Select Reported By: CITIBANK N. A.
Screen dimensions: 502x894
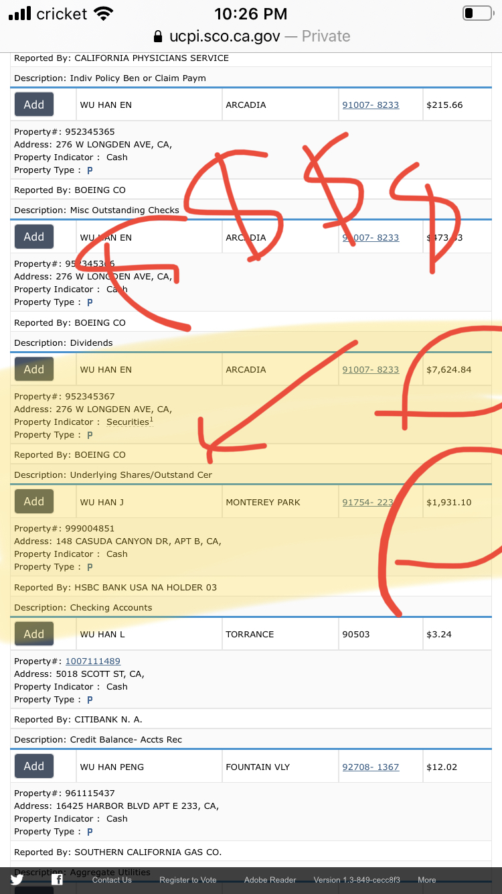click(78, 720)
